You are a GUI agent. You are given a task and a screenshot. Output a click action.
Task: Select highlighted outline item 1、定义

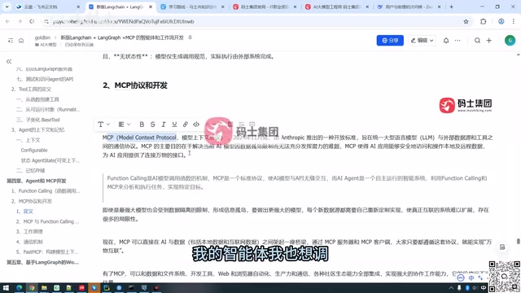click(24, 212)
